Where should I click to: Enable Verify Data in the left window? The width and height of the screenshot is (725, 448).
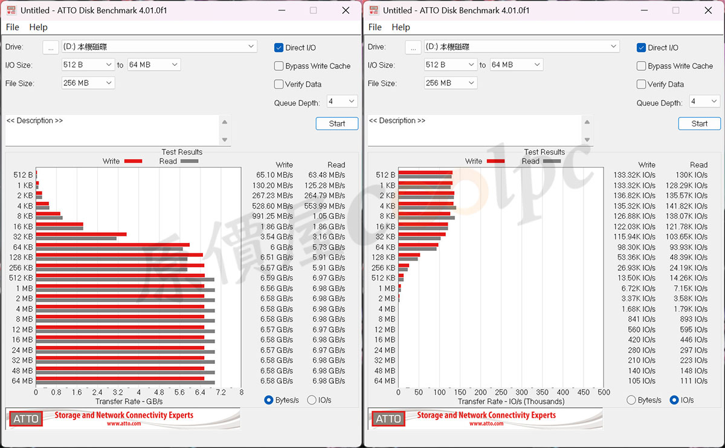click(x=279, y=84)
